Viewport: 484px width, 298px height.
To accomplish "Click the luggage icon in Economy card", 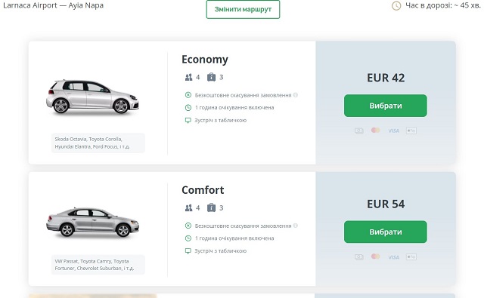I will 211,77.
